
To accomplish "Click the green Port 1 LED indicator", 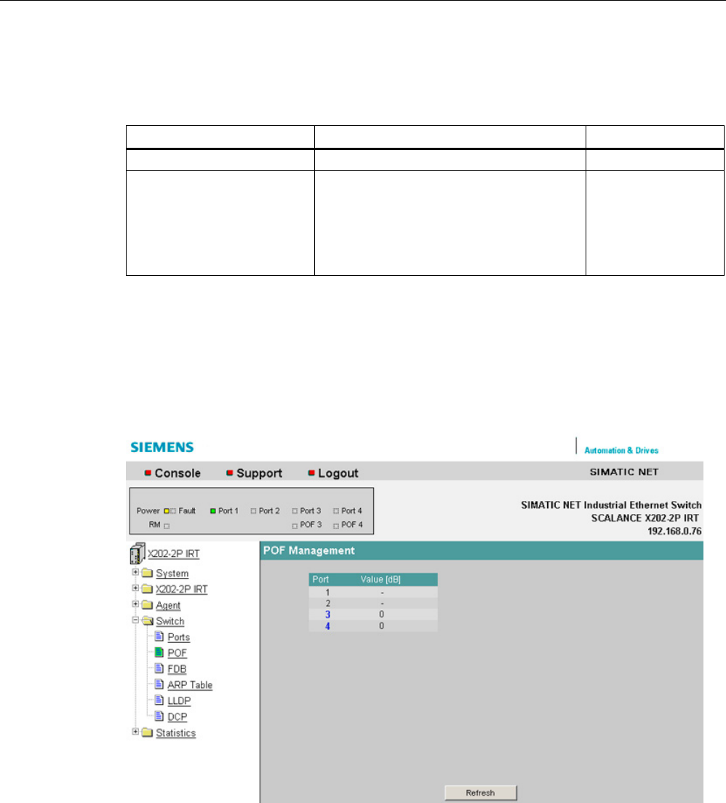I will point(213,510).
